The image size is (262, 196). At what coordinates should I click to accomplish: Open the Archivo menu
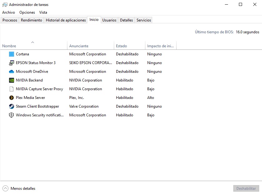pos(8,12)
